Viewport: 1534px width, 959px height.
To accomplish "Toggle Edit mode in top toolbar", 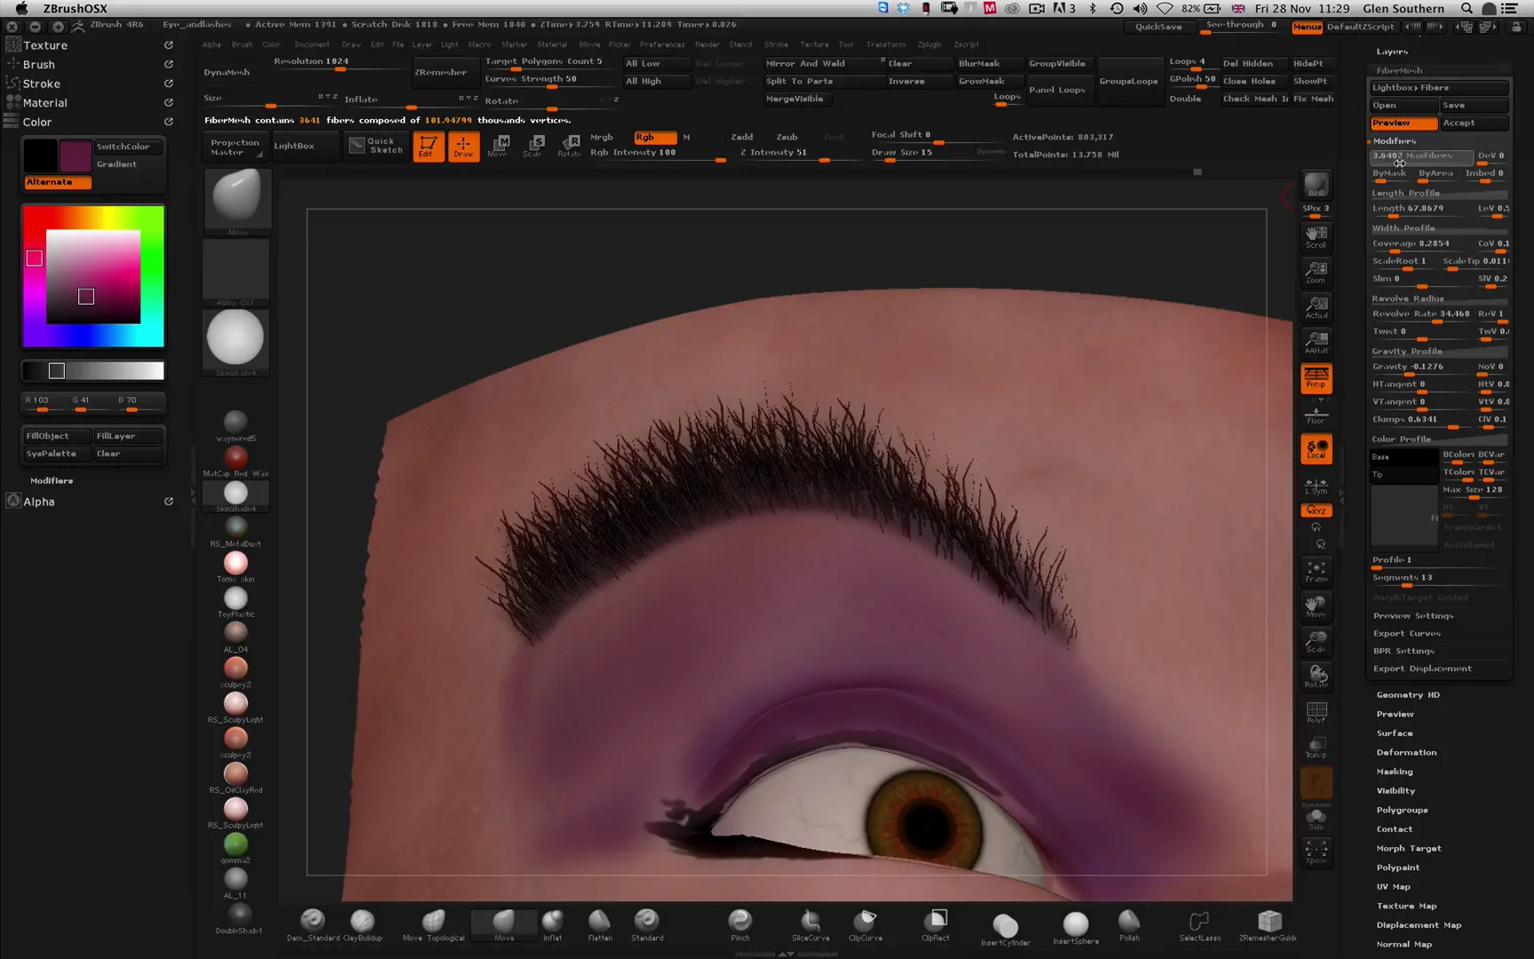I will (429, 147).
